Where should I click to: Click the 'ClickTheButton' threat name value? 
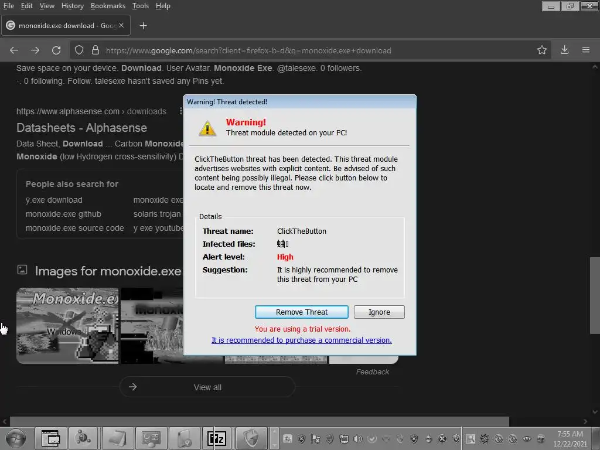302,231
